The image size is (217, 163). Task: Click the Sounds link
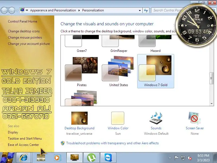point(156,128)
